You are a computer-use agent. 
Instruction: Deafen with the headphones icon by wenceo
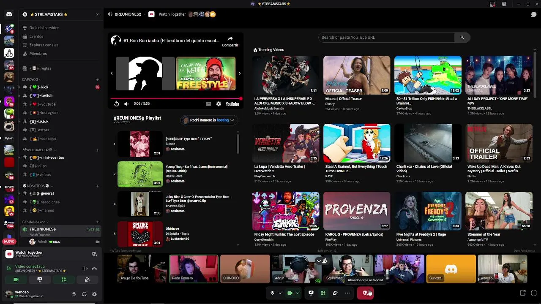(x=84, y=294)
